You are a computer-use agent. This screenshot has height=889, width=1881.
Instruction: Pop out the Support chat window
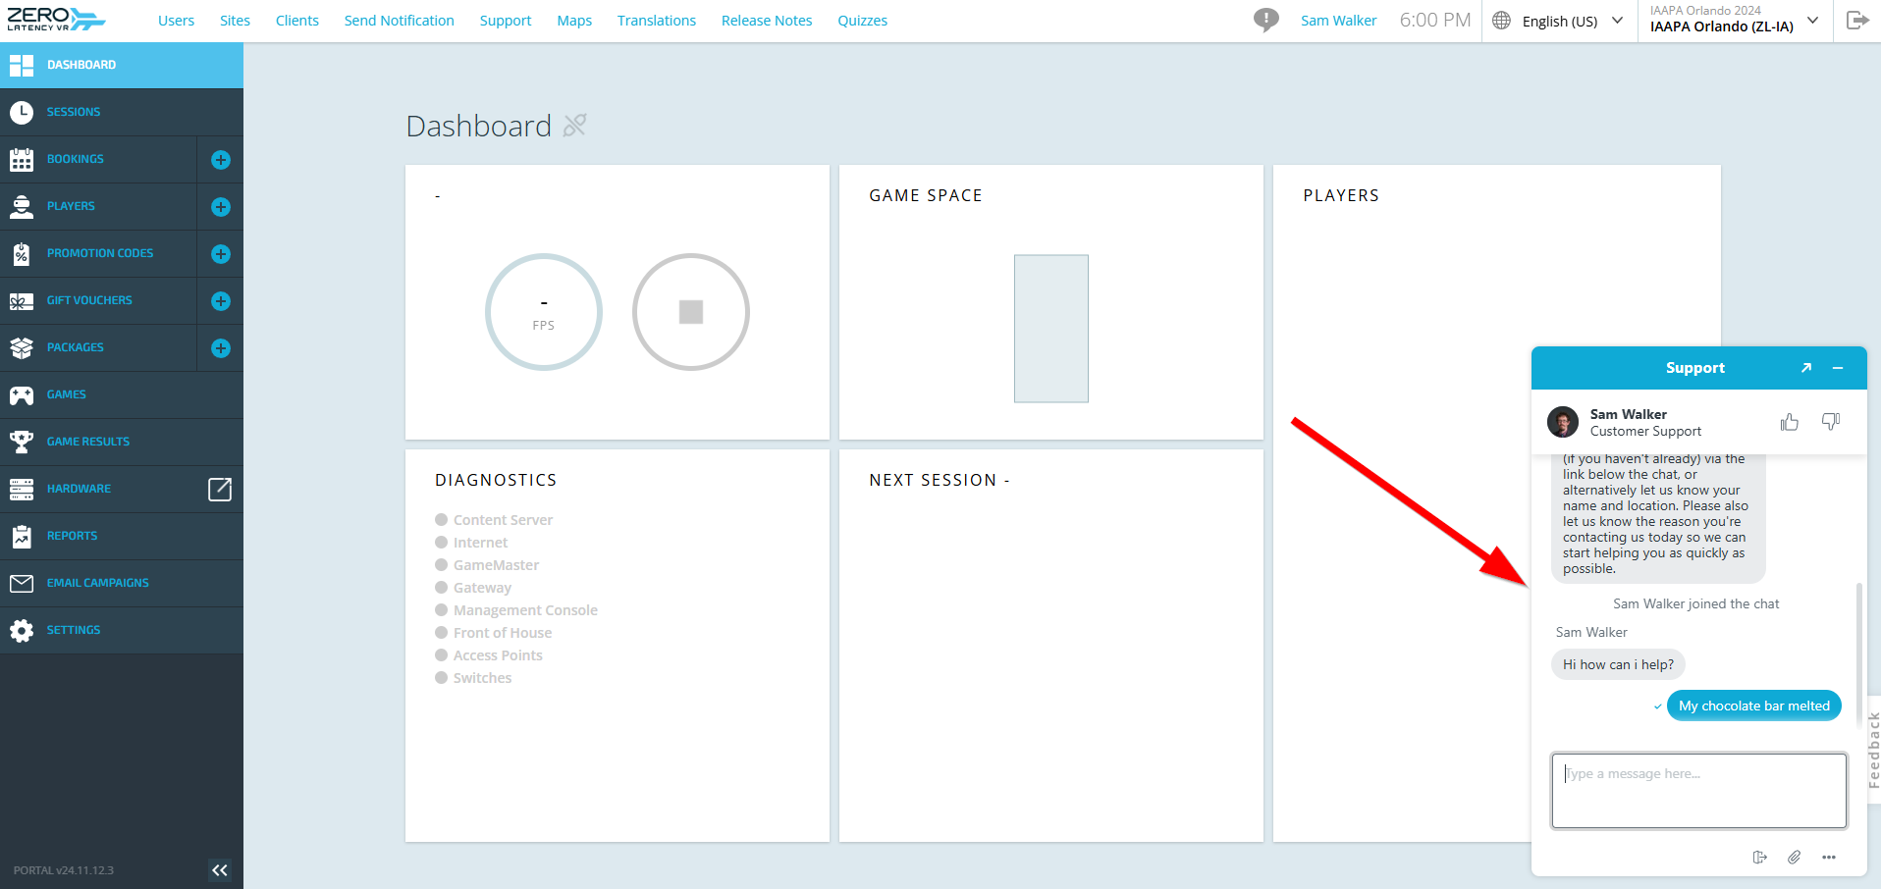[x=1806, y=368]
